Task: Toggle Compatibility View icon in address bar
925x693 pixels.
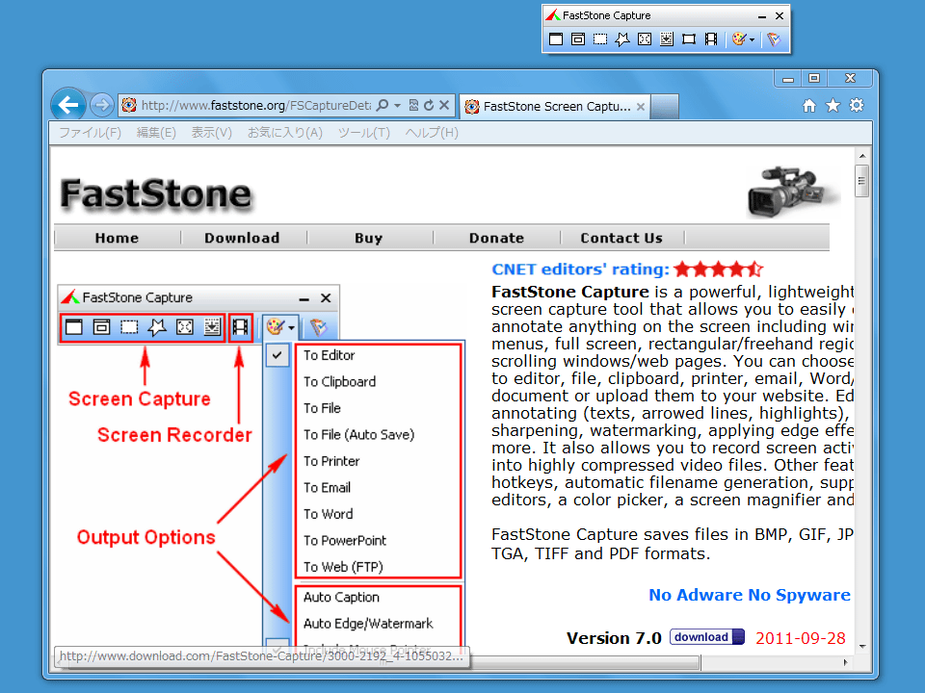Action: coord(413,106)
